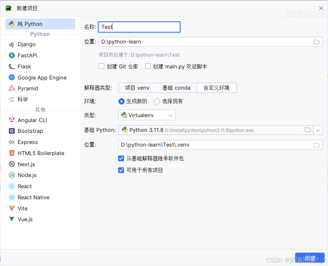Screen dimensions: 328x266
Task: Select the Flask project icon
Action: [x=12, y=66]
